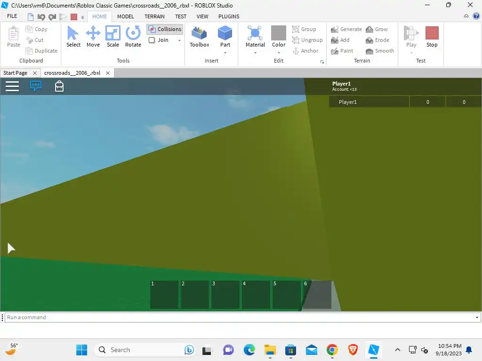Open the Material picker

(255, 37)
